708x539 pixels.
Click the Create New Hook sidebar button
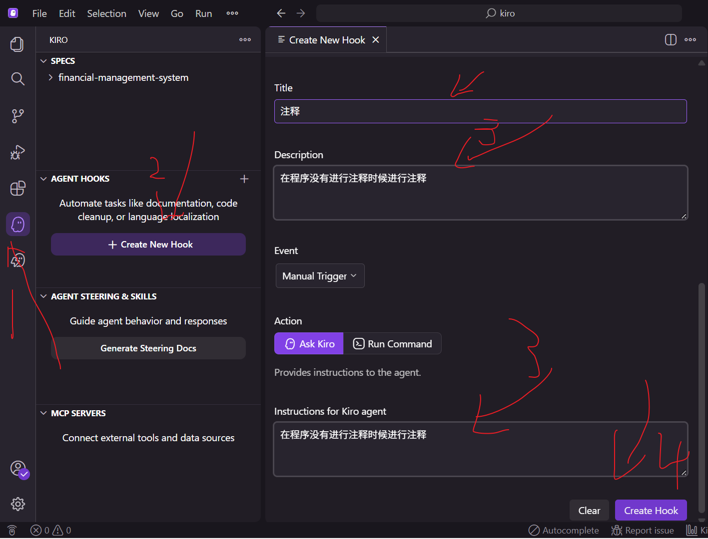pyautogui.click(x=148, y=245)
